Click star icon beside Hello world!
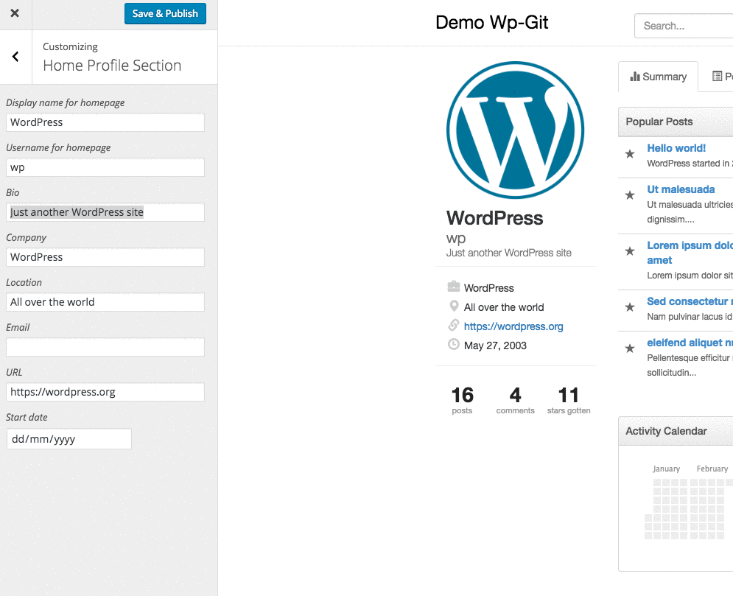Image resolution: width=733 pixels, height=596 pixels. pyautogui.click(x=630, y=154)
